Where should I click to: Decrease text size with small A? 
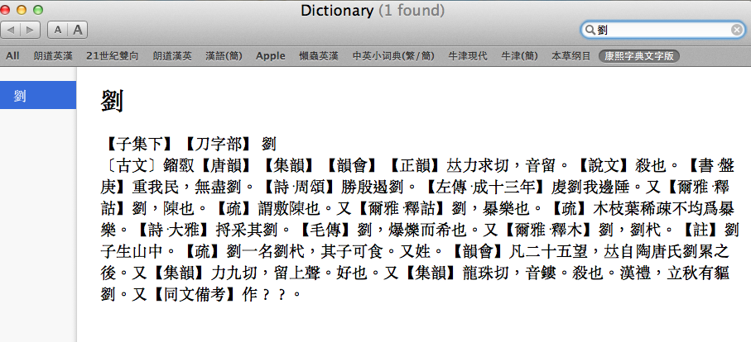[58, 30]
